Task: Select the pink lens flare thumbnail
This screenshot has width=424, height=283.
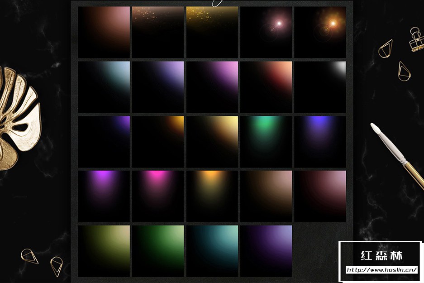Action: [x=266, y=32]
